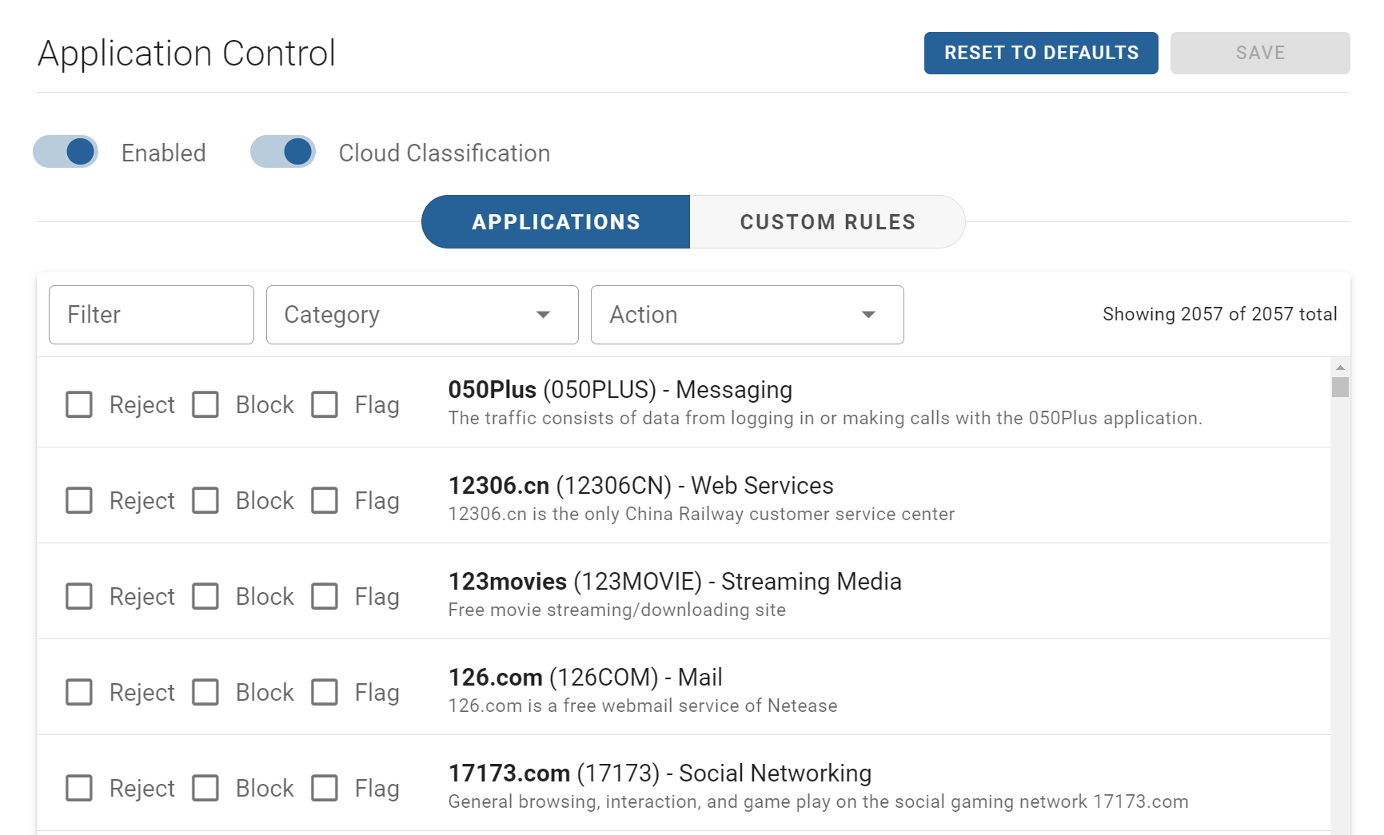Click 'Showing 2057 of 2057 total' text
1384x835 pixels.
pos(1219,314)
